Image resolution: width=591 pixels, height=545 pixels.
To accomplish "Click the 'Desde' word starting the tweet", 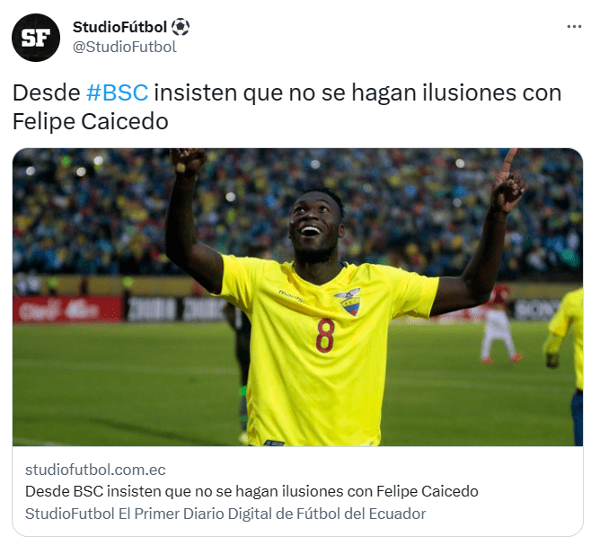I will tap(47, 92).
